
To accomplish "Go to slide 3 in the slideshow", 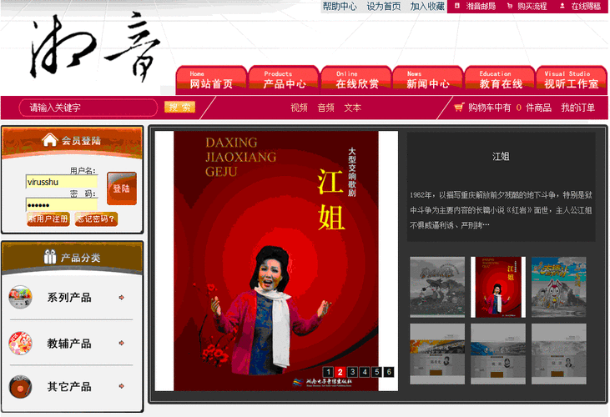I will coord(352,372).
